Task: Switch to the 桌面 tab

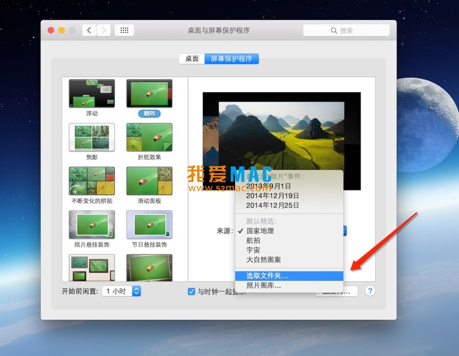Action: click(x=192, y=59)
